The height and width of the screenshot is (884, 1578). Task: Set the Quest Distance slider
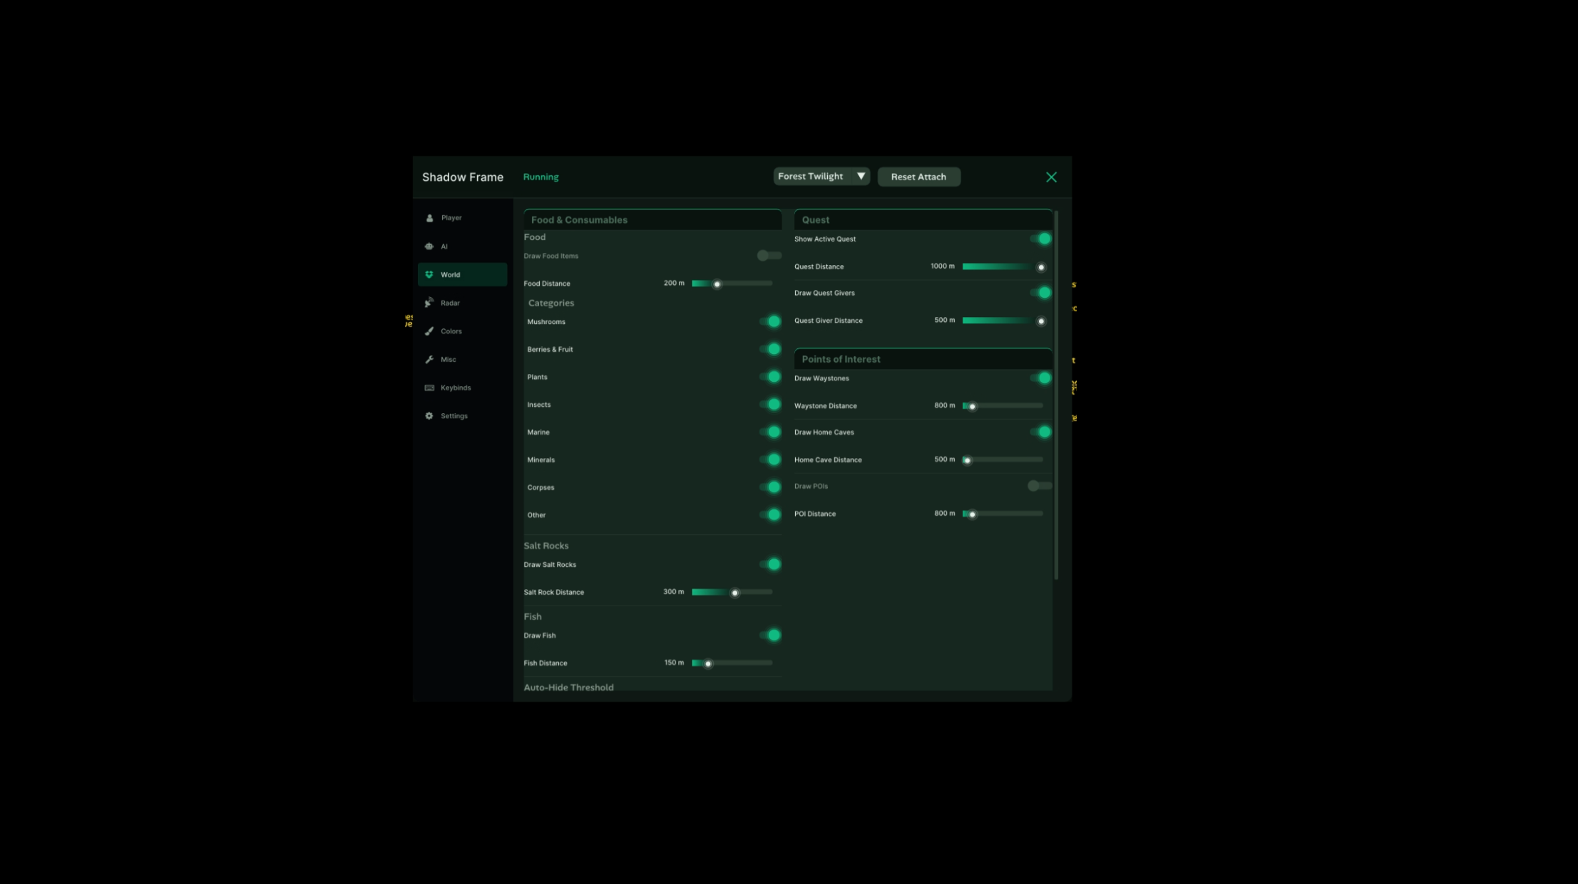1003,266
